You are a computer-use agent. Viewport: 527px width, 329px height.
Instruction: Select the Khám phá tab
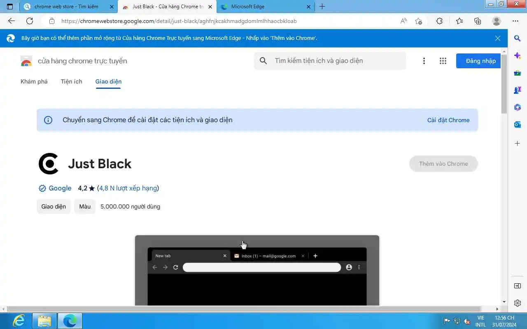click(x=34, y=81)
